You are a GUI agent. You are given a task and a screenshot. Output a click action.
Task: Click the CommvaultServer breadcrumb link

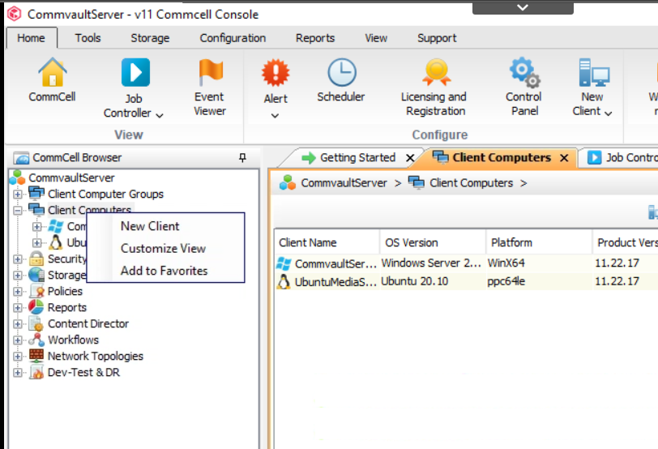point(344,183)
